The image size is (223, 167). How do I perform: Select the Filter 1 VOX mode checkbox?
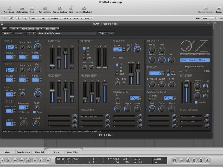click(84, 58)
